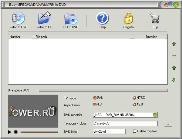This screenshot has height=139, width=182.
Task: Enable Delete tmp files checkbox
Action: click(x=135, y=131)
